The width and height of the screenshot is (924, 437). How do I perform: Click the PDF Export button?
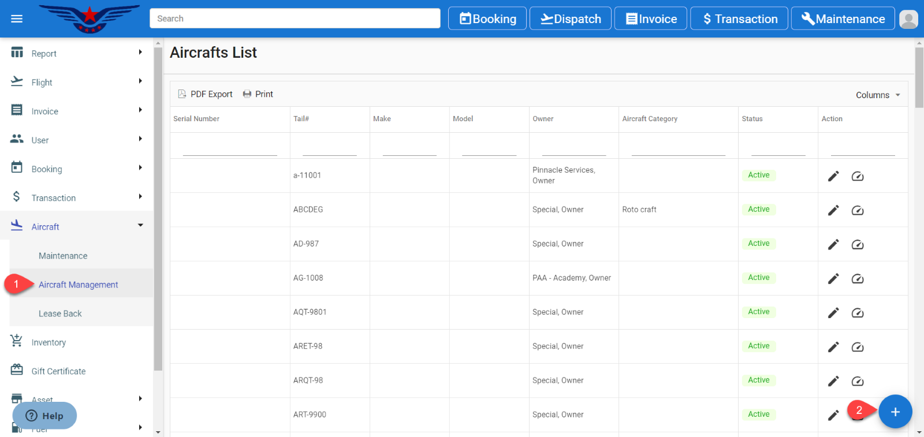tap(206, 94)
